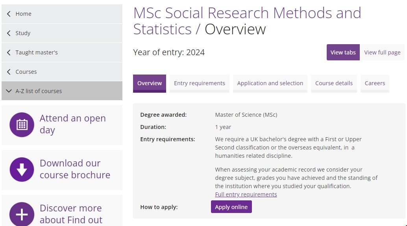Open the Attend an open day link
407x226 pixels.
pos(73,124)
